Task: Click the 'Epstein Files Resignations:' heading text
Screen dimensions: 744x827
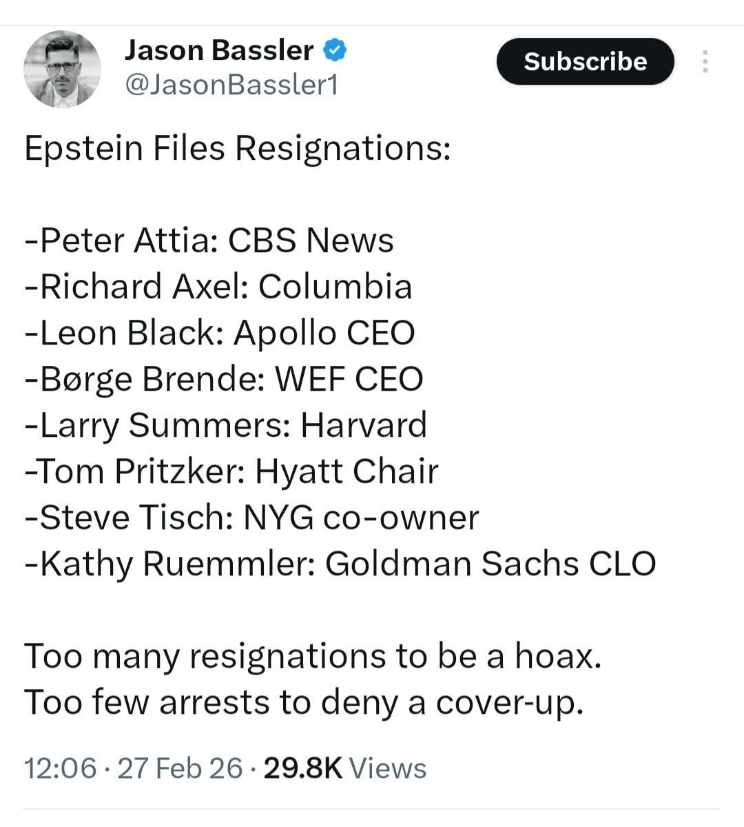Action: point(238,147)
